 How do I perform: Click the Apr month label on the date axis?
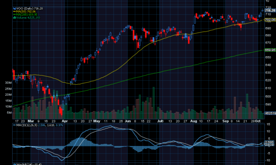(65, 121)
